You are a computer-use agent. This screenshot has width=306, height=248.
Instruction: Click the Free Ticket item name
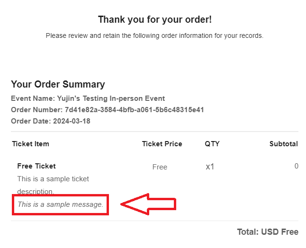(36, 166)
